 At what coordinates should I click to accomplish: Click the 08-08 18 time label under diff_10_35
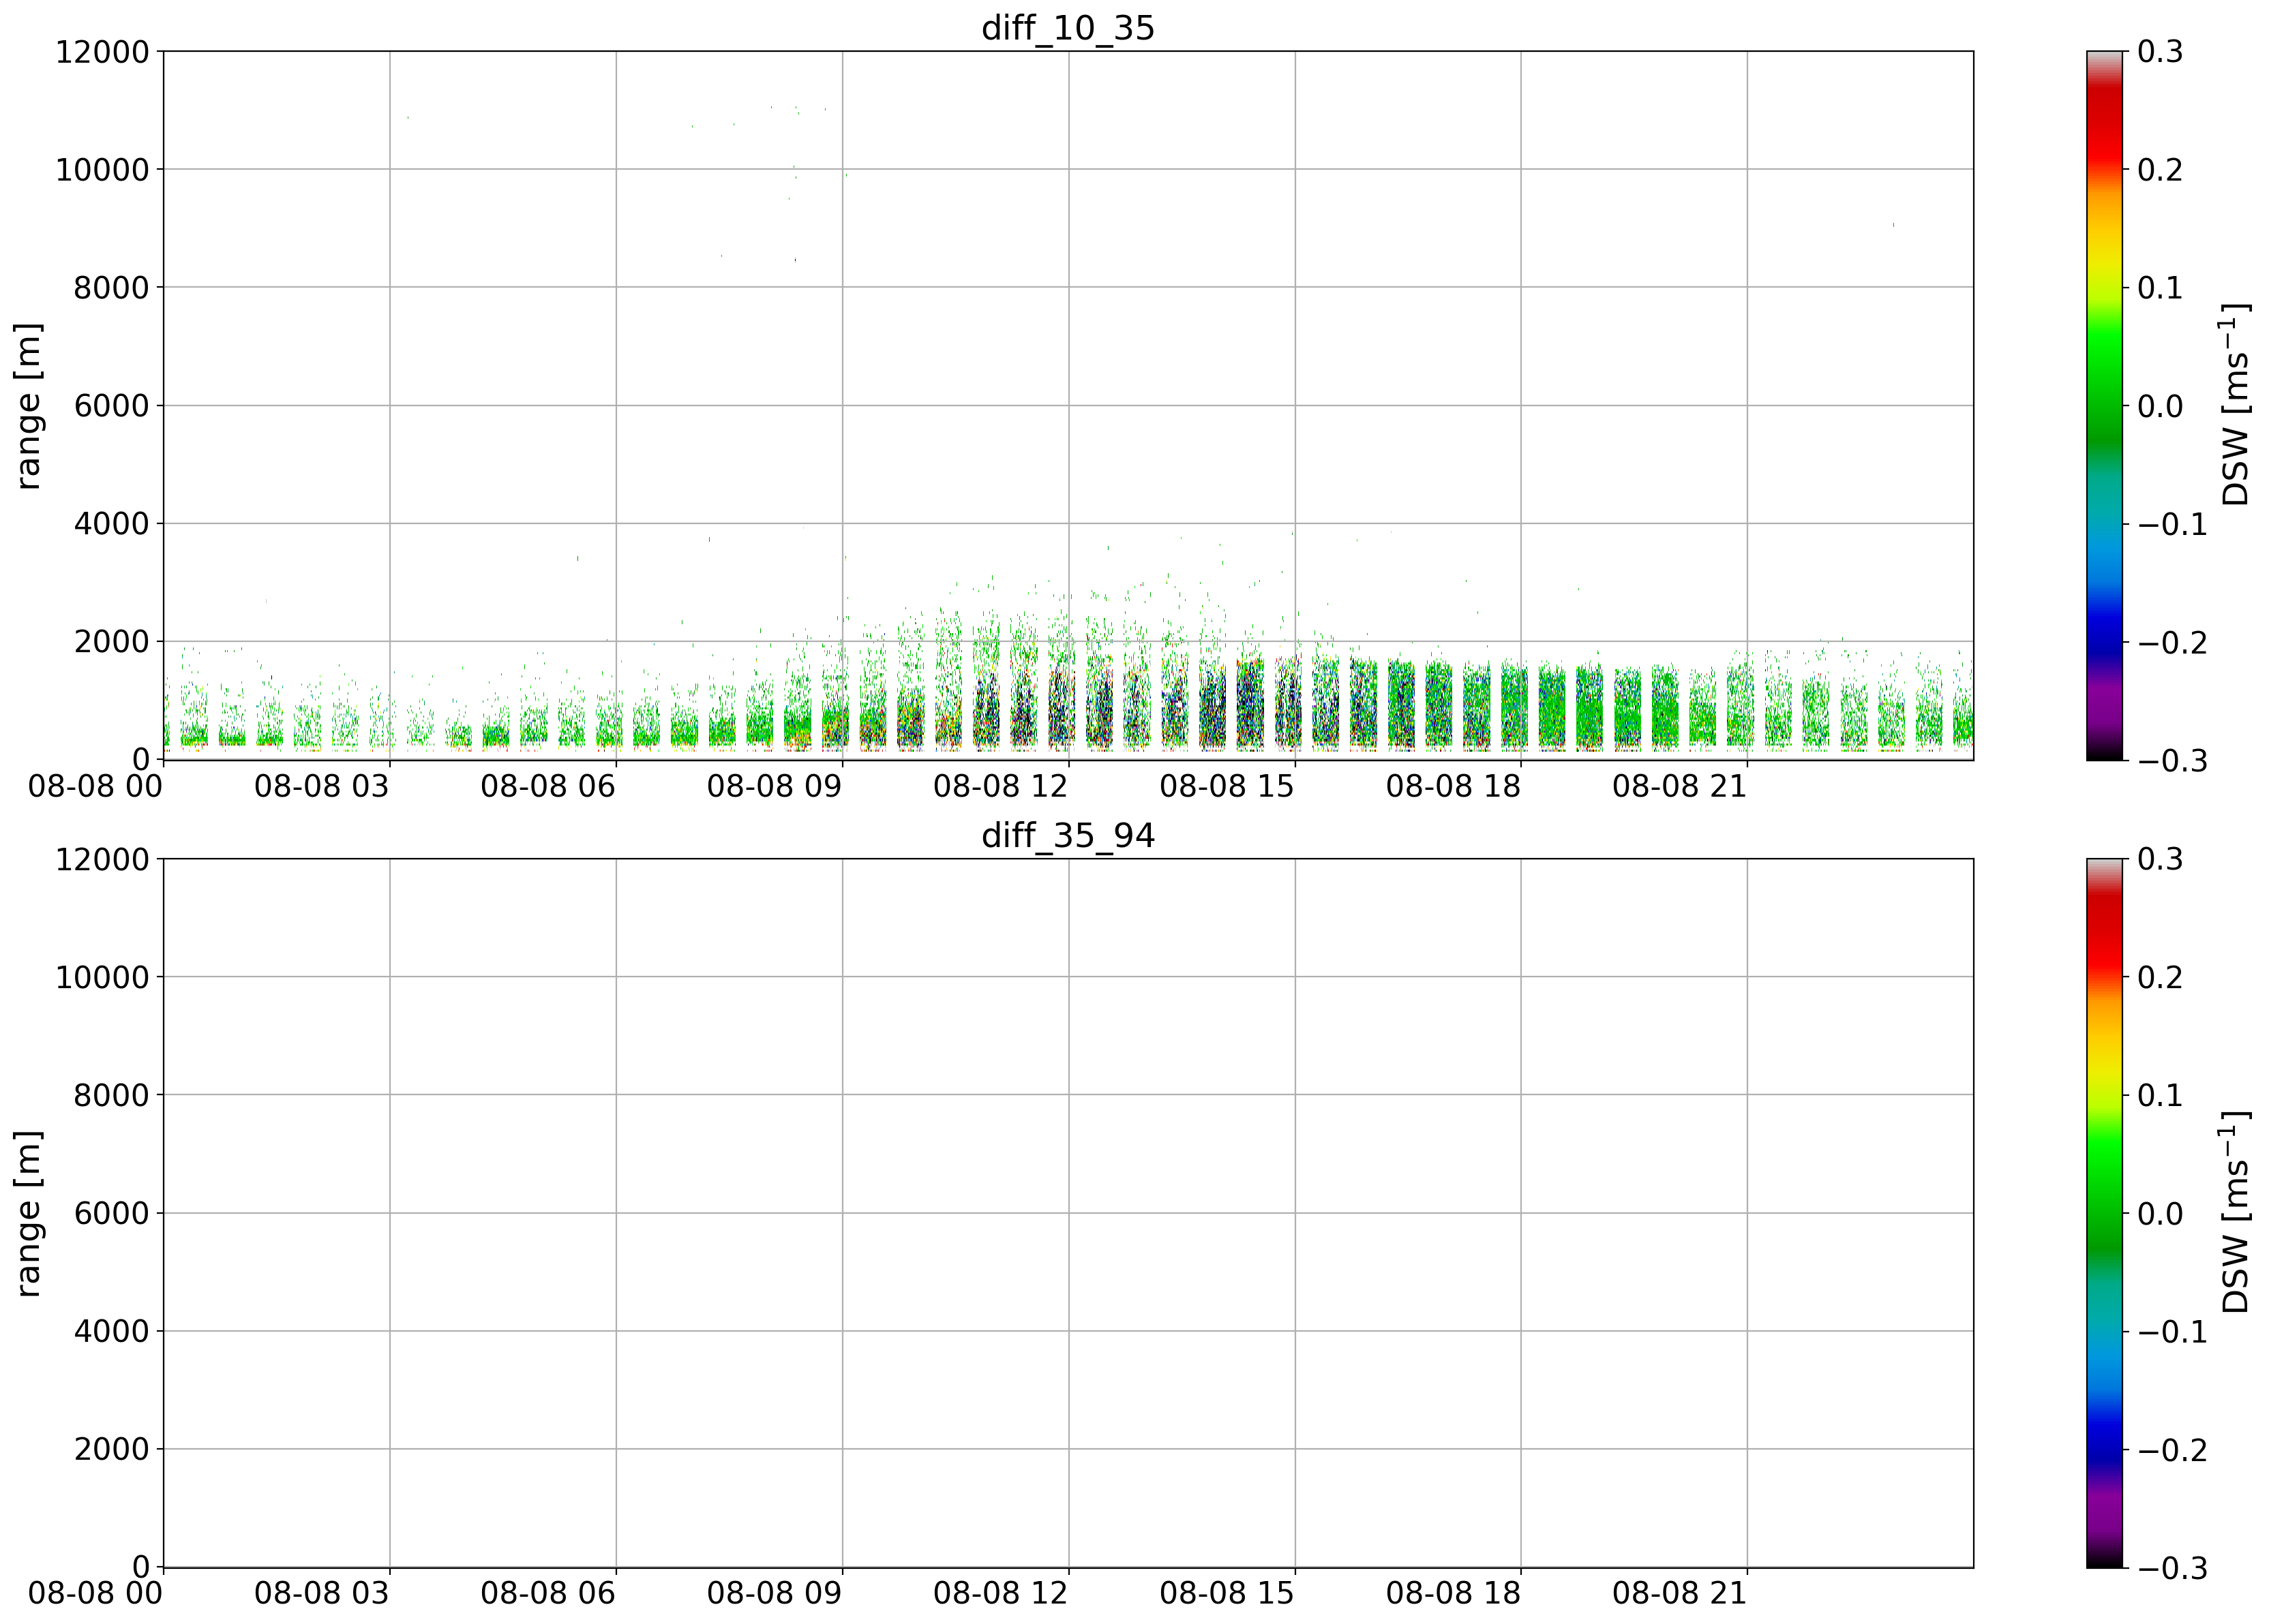1453,786
